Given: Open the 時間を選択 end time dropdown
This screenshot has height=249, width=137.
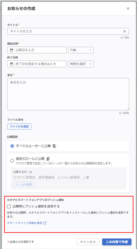Looking at the screenshot, I should point(81,64).
